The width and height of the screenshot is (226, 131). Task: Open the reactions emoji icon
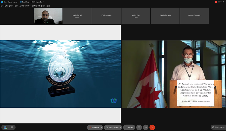(x=139, y=127)
